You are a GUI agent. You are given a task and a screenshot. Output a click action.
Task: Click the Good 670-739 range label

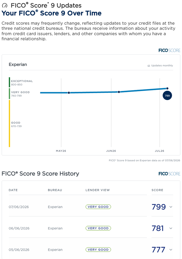pyautogui.click(x=16, y=124)
